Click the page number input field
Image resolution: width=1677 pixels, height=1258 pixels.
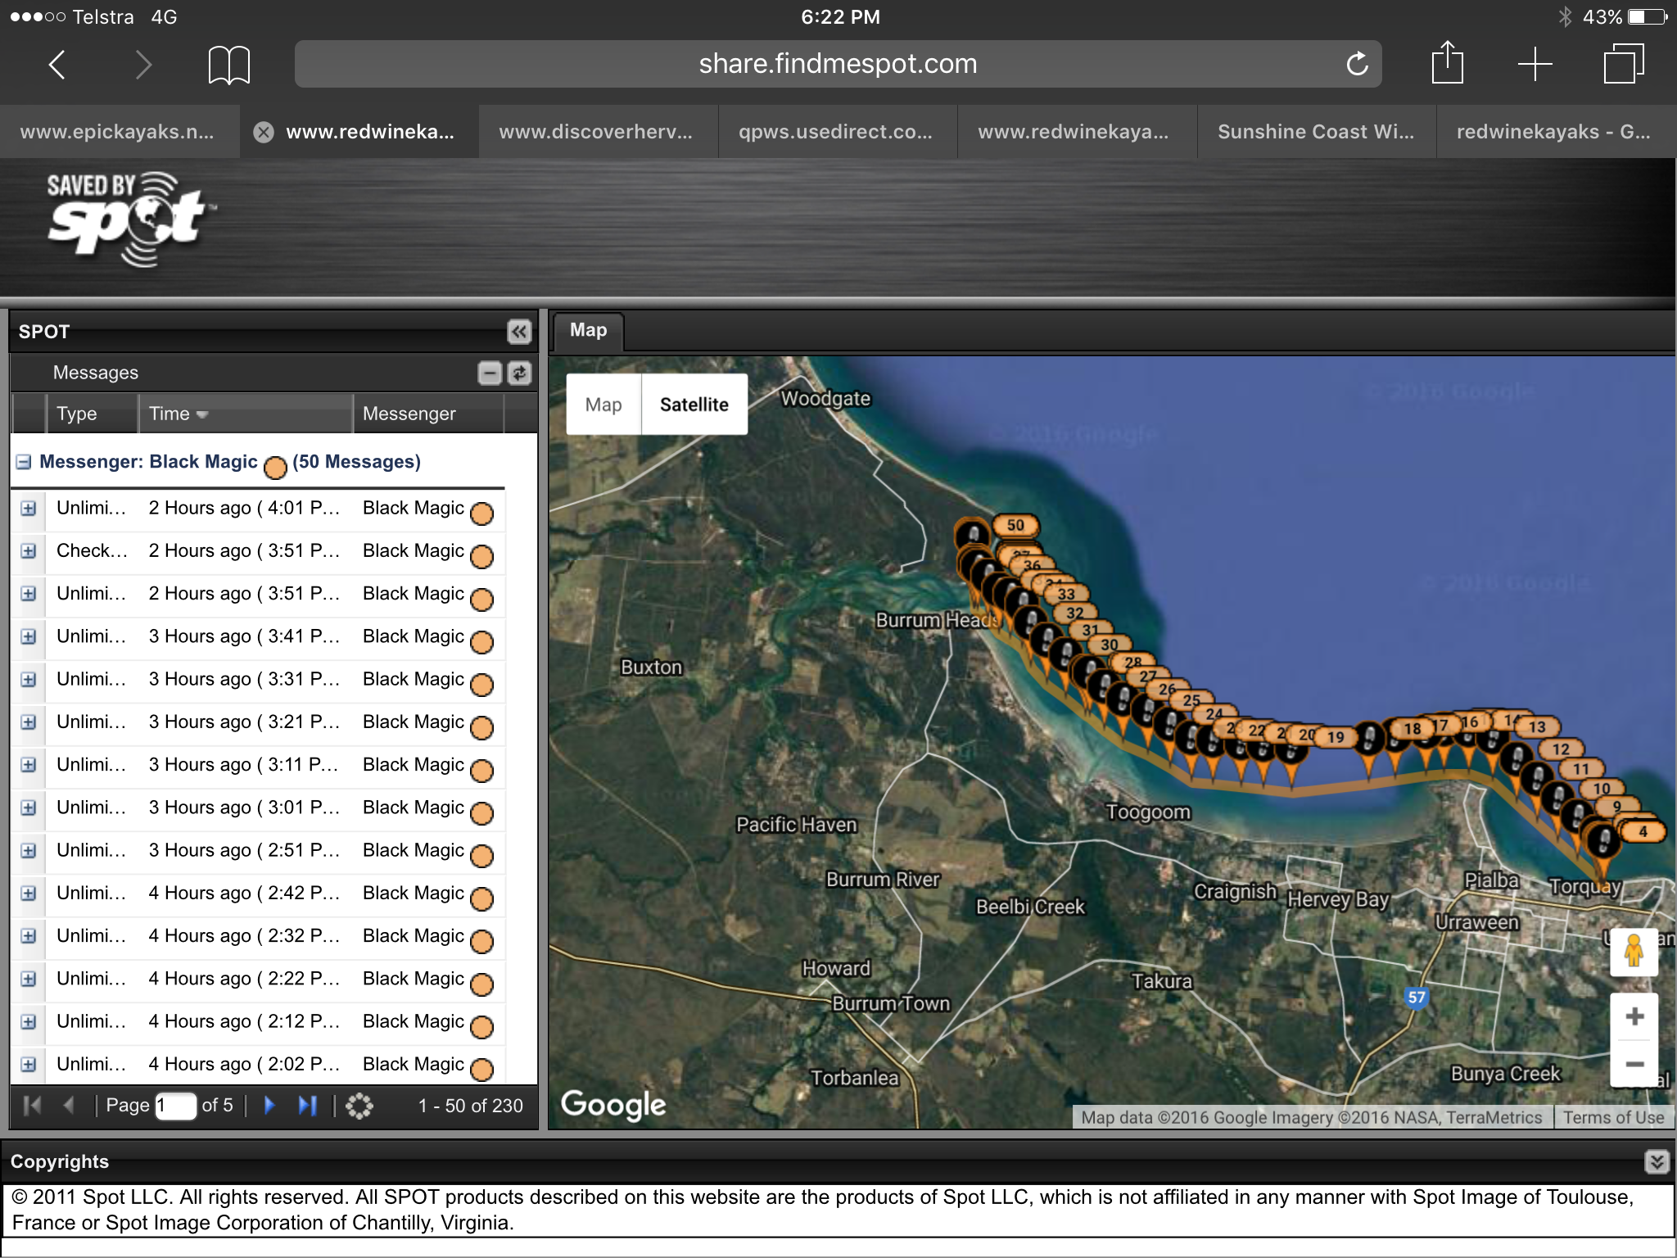(x=176, y=1106)
